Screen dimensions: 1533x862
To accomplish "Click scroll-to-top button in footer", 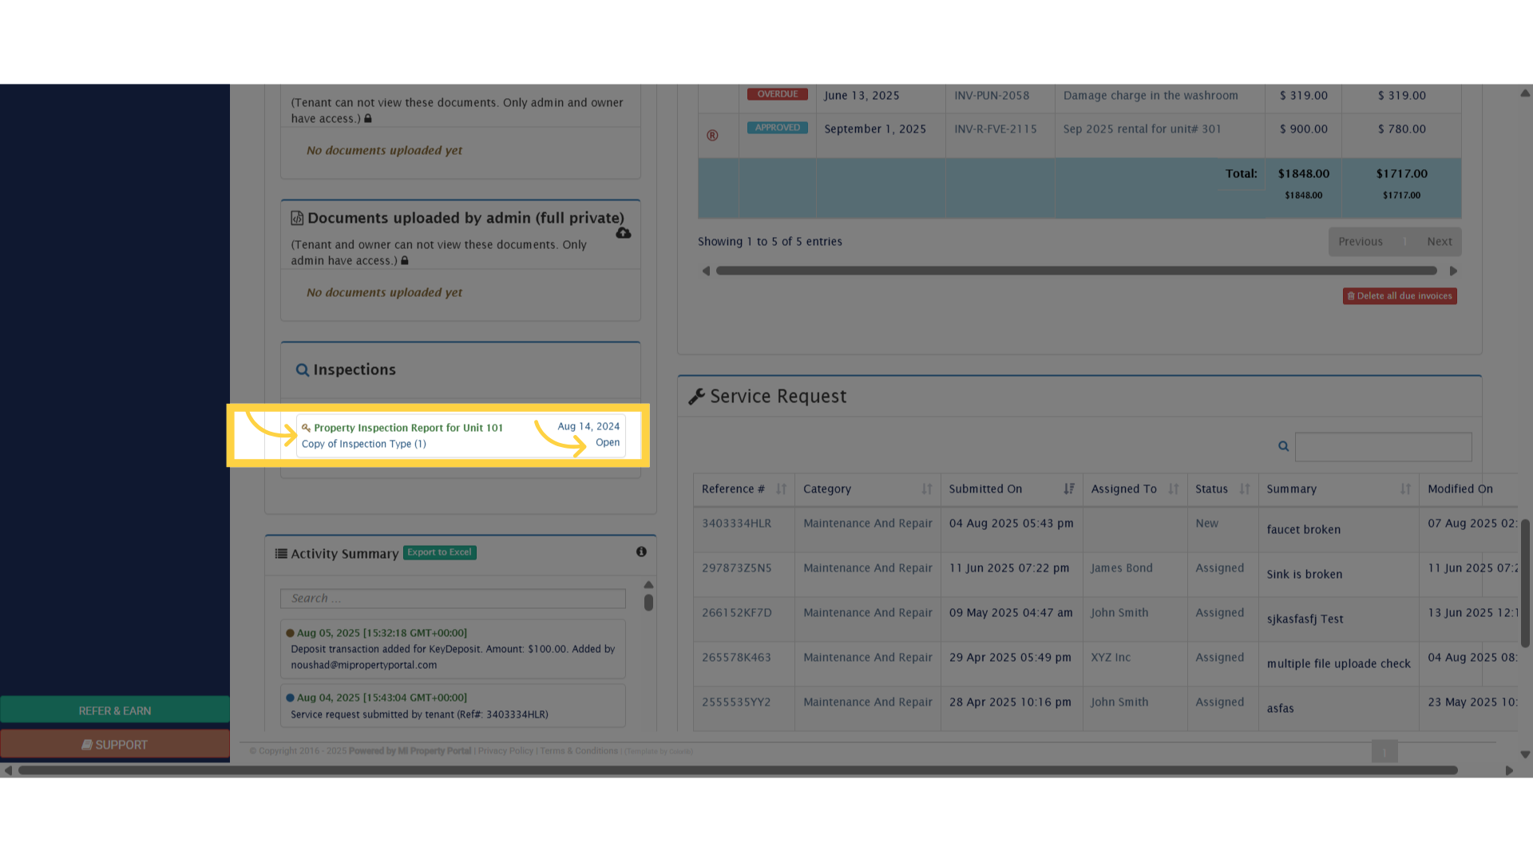I will point(1384,751).
